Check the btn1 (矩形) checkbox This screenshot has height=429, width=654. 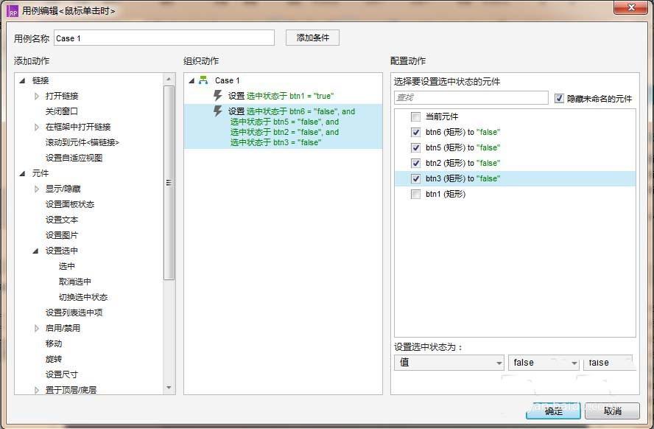[416, 194]
